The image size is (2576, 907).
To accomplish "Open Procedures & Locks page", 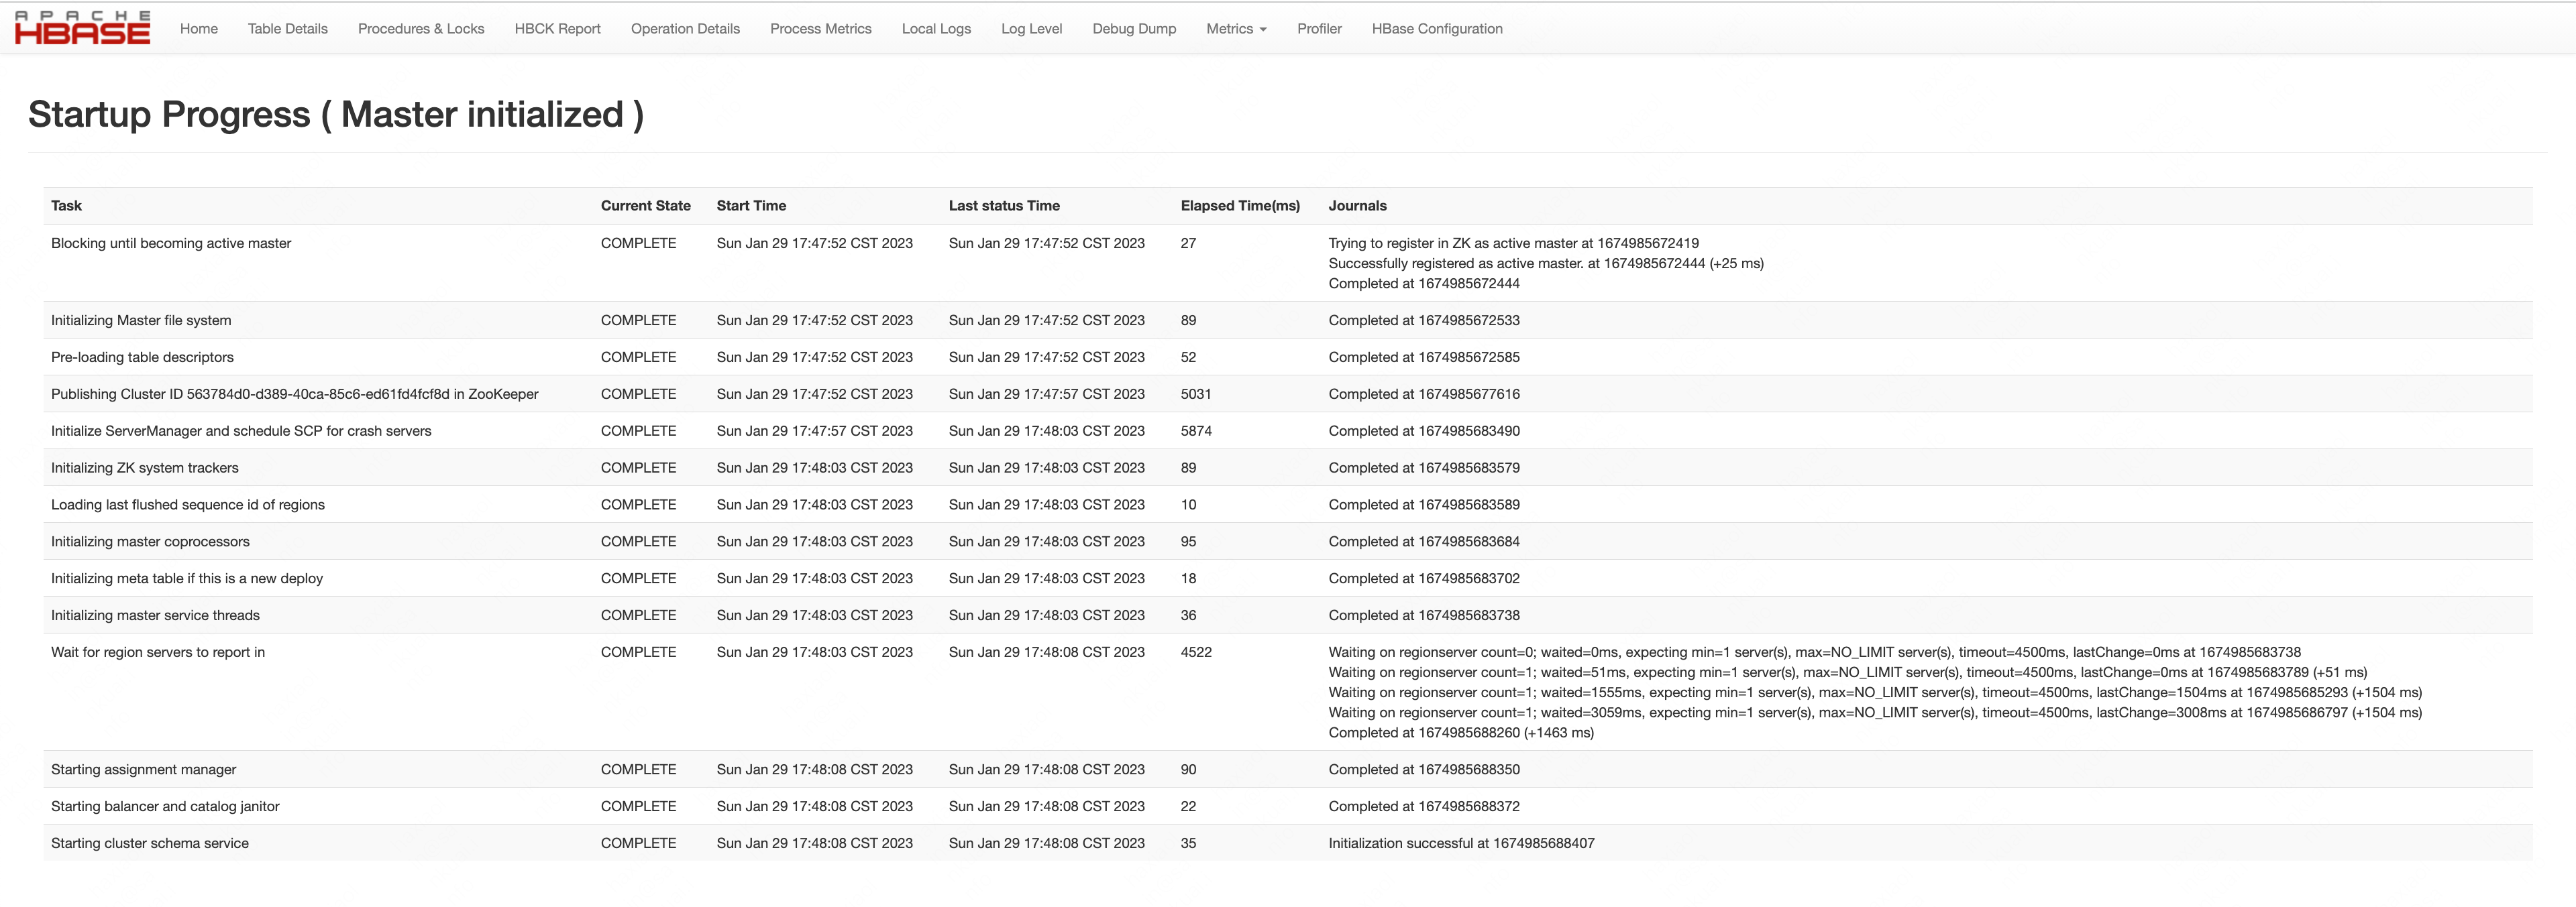I will coord(420,29).
